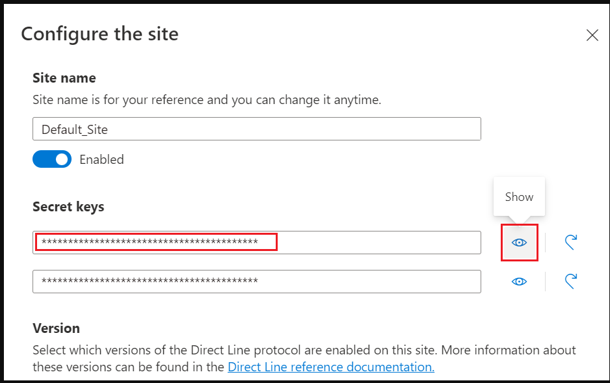
Task: Click the Site name section heading
Action: point(64,78)
